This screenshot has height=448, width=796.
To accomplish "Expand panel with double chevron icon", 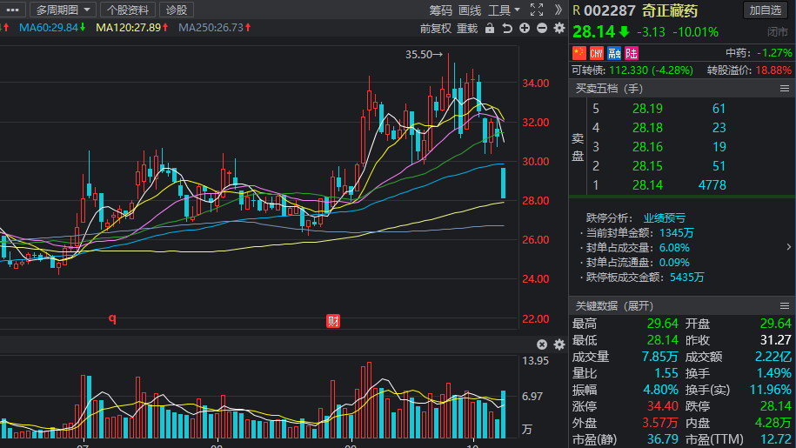I will 558,10.
